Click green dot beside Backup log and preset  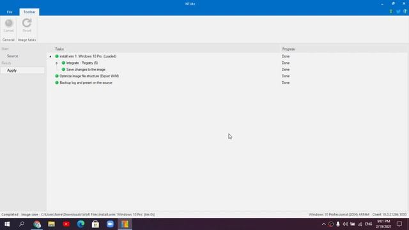click(x=57, y=82)
